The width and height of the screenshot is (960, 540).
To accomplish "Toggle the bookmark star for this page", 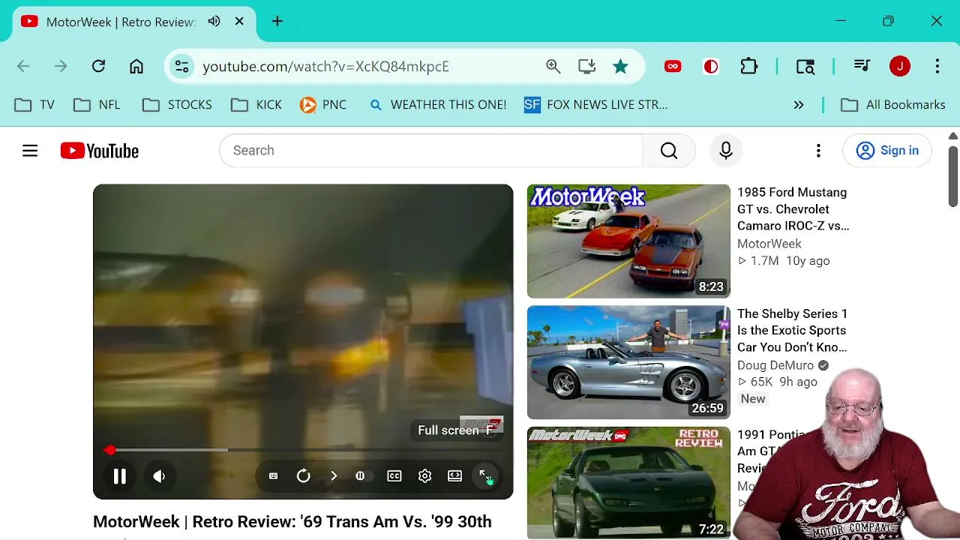I will coord(620,67).
